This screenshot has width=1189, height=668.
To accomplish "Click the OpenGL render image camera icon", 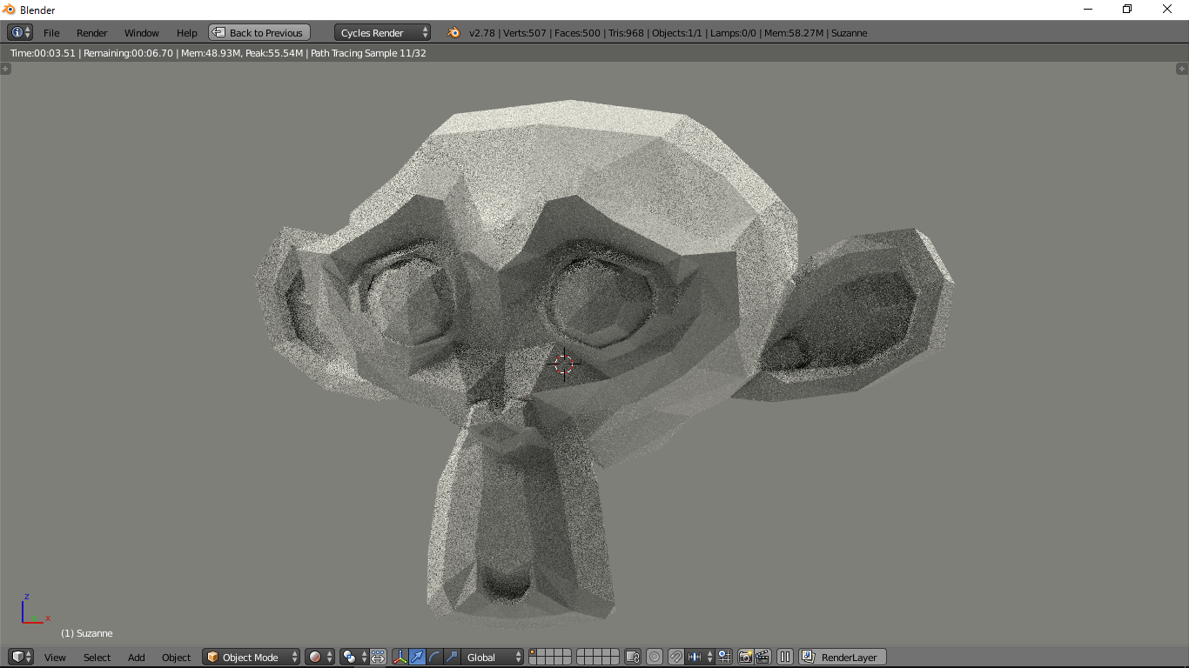I will [x=746, y=657].
